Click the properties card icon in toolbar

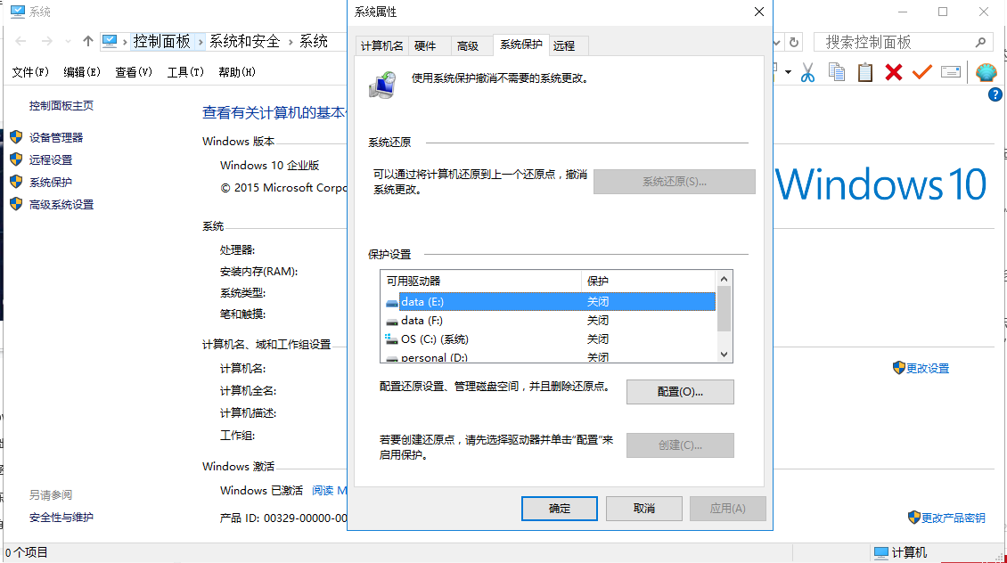951,72
